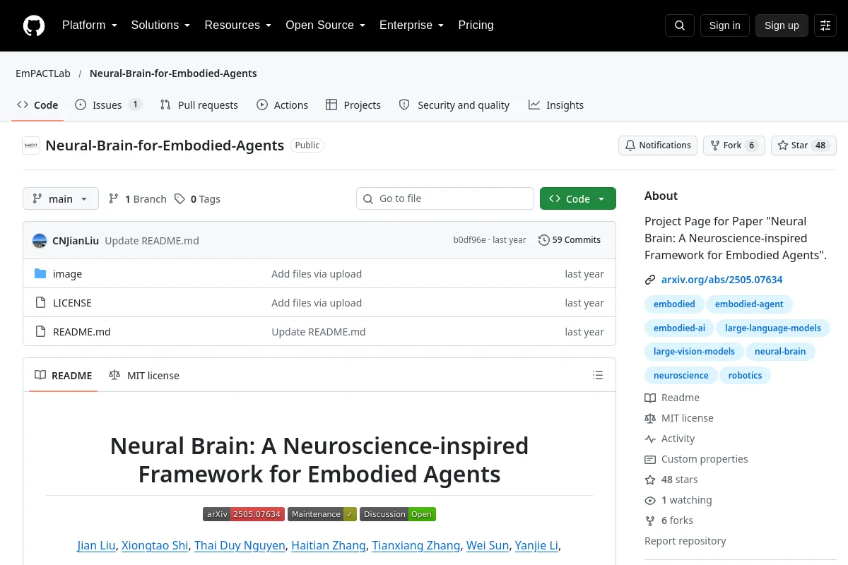This screenshot has width=848, height=565.
Task: Click the EmPACTLab breadcrumb link
Action: [x=43, y=73]
